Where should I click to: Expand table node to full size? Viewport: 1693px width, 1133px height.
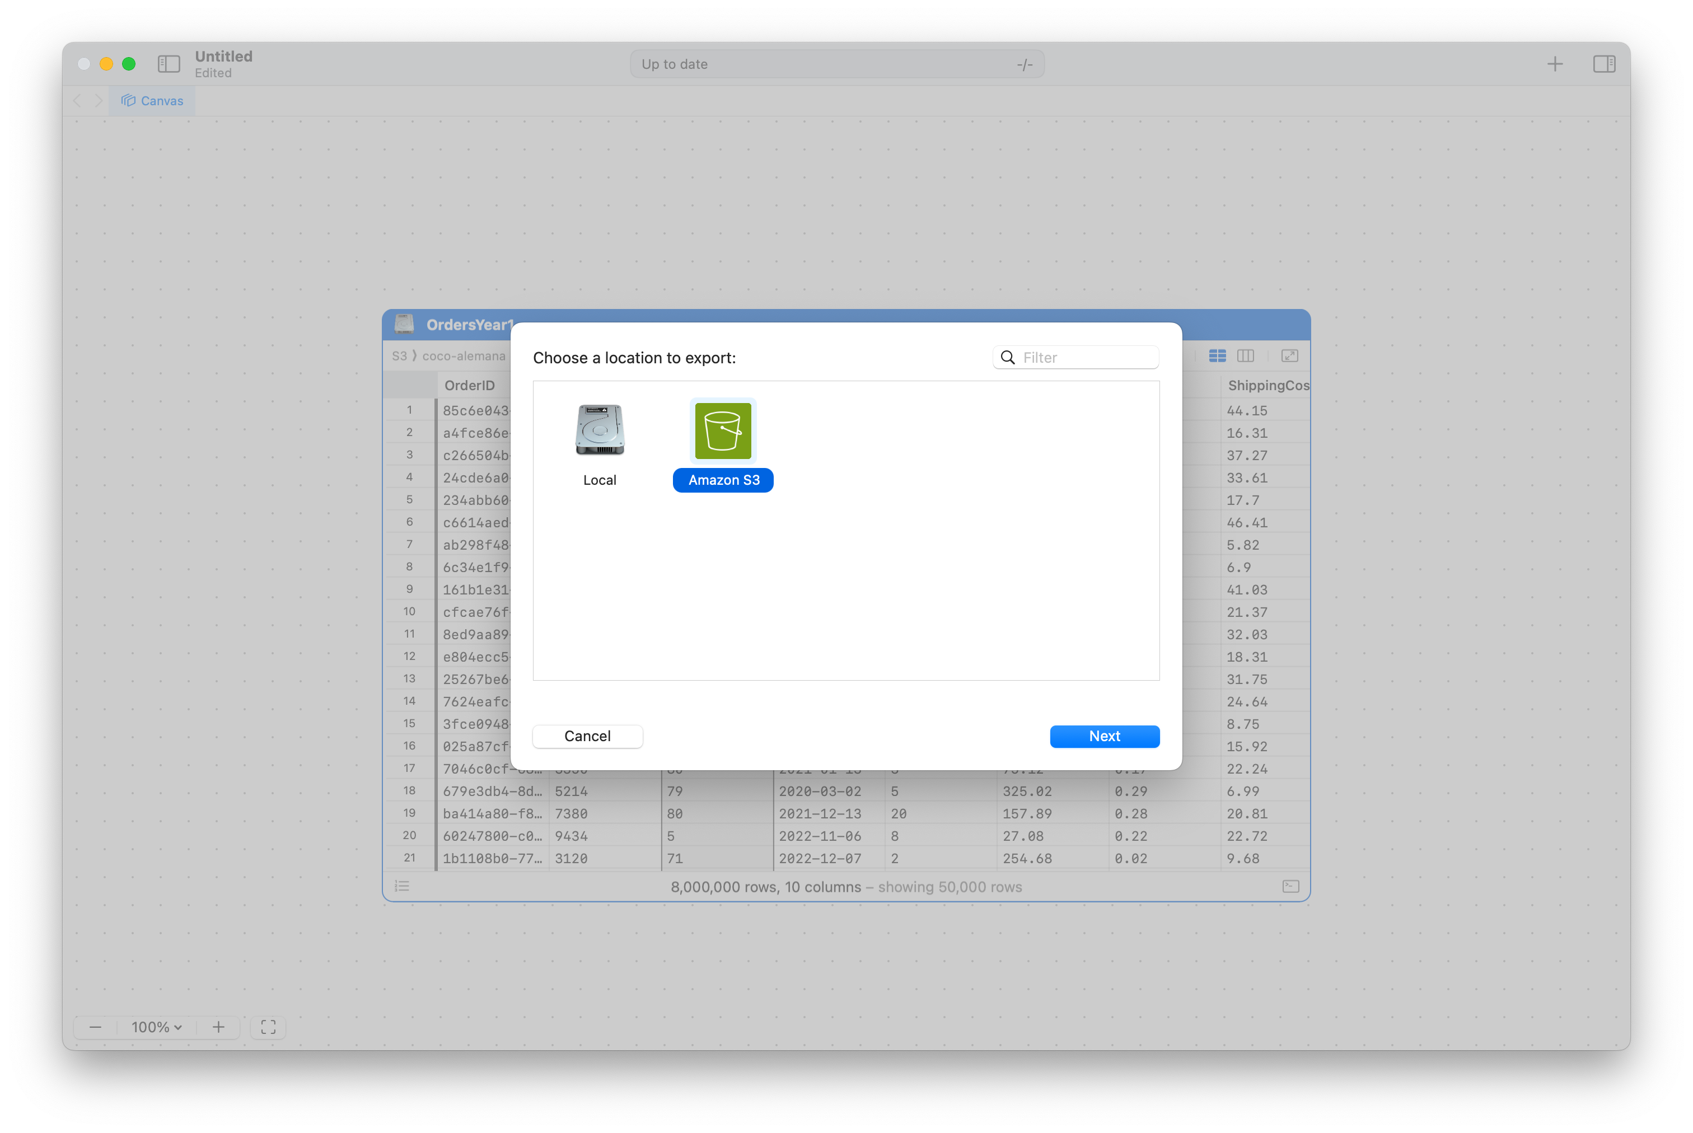pos(1289,355)
